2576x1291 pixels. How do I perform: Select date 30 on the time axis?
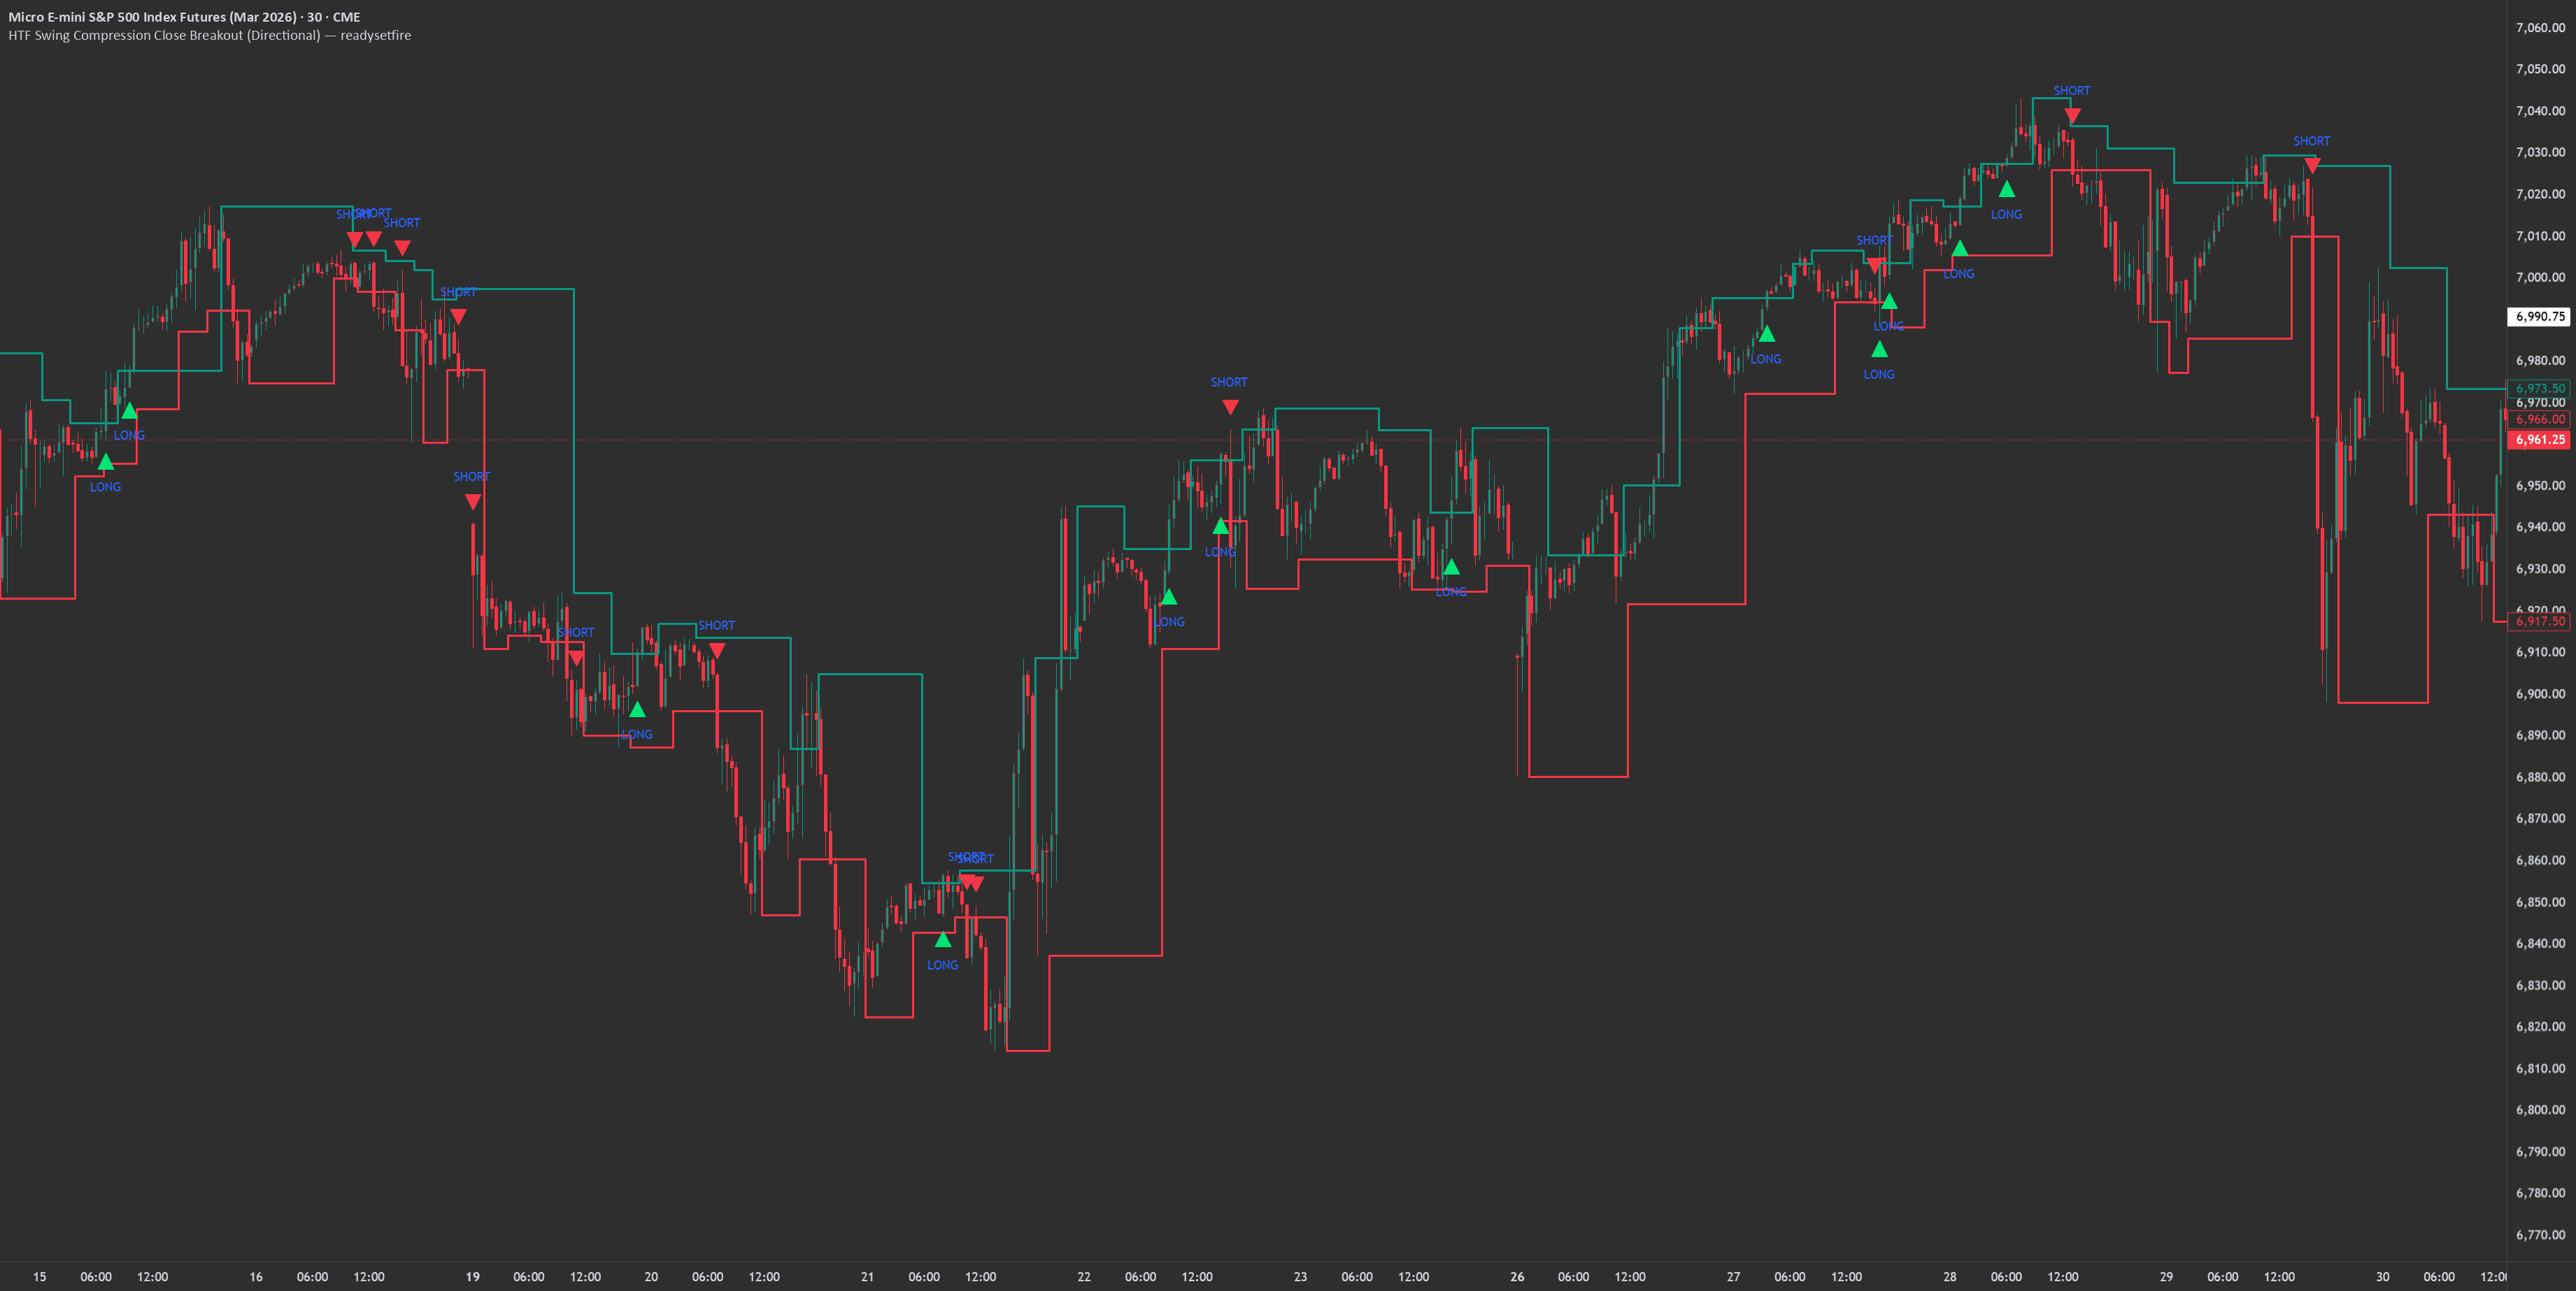coord(2383,1277)
